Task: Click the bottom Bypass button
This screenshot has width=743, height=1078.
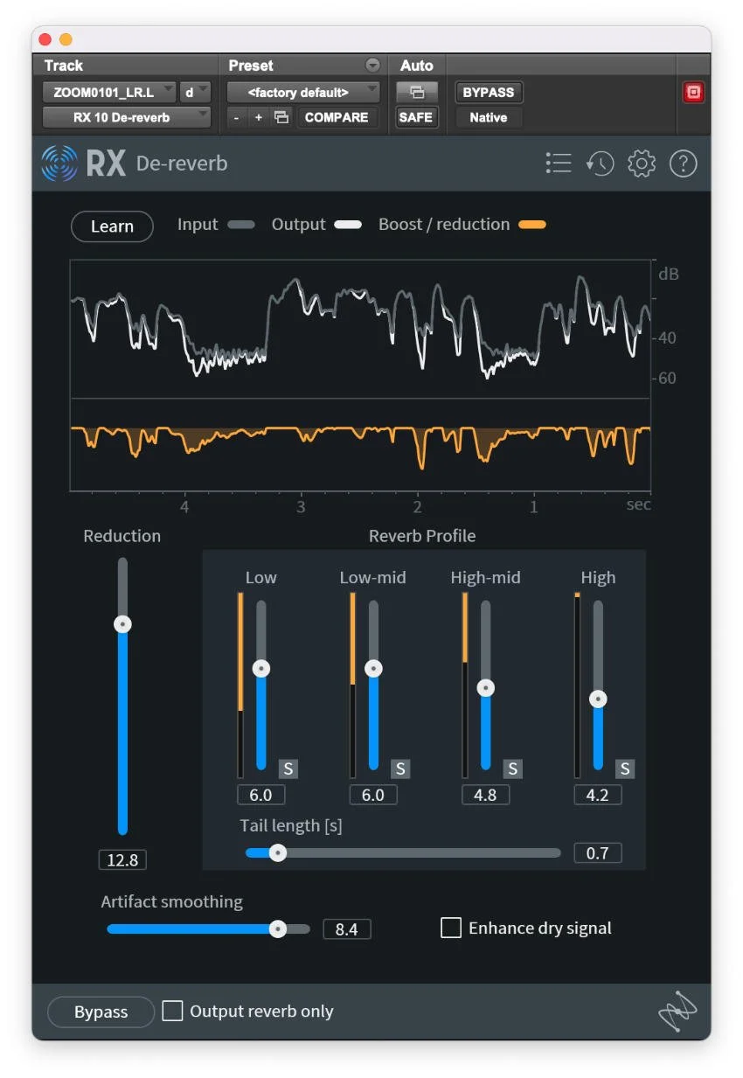Action: point(100,1012)
